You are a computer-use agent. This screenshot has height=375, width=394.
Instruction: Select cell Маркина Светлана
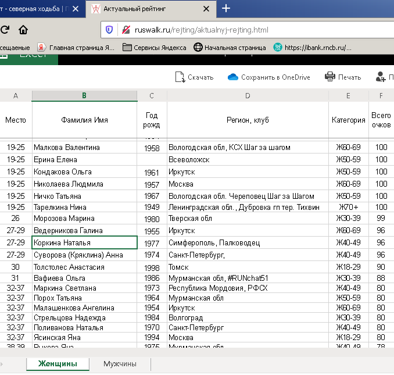pyautogui.click(x=84, y=288)
